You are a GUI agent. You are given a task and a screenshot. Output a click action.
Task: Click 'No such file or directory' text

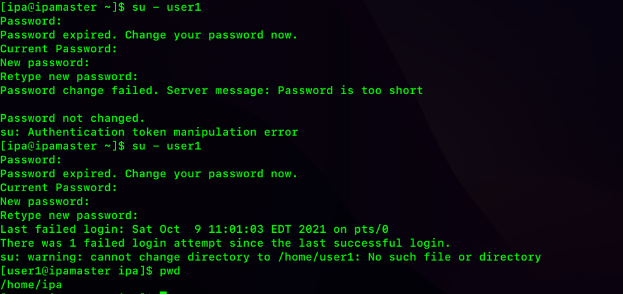point(454,257)
